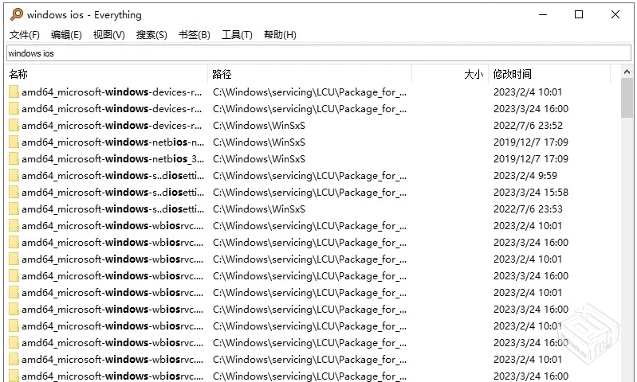Open the 工具(T) menu
The image size is (637, 382).
pyautogui.click(x=237, y=35)
